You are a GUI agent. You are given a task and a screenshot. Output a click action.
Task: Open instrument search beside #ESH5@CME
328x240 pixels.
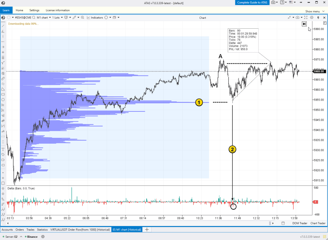(x=33, y=18)
